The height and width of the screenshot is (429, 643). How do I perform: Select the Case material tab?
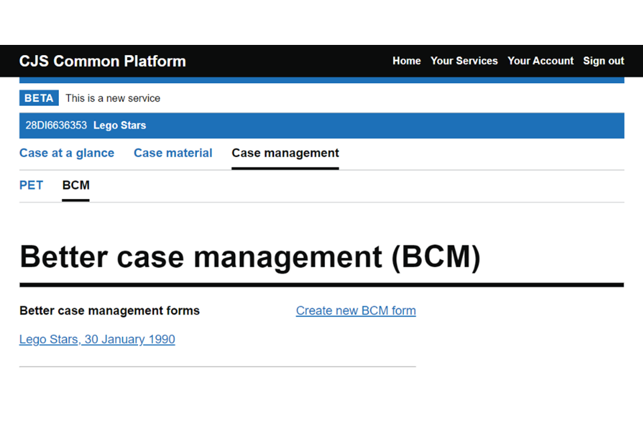click(x=173, y=153)
